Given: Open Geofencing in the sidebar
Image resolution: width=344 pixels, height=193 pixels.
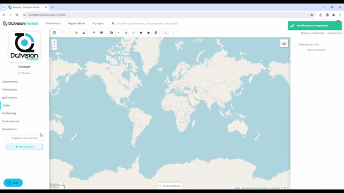Looking at the screenshot, I should click(x=9, y=113).
